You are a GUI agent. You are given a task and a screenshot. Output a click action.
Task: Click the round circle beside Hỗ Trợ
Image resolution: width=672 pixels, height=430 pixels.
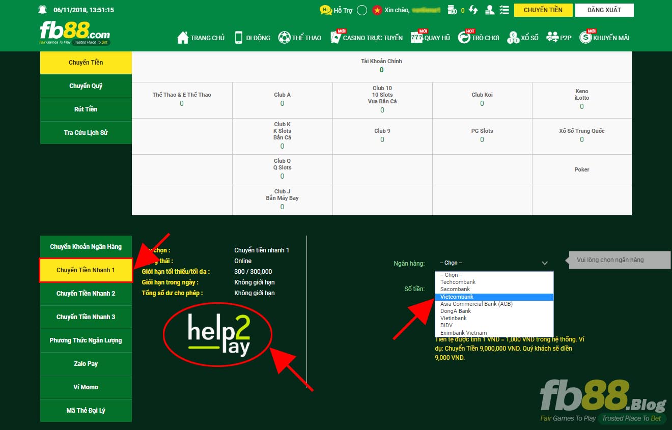click(x=362, y=10)
